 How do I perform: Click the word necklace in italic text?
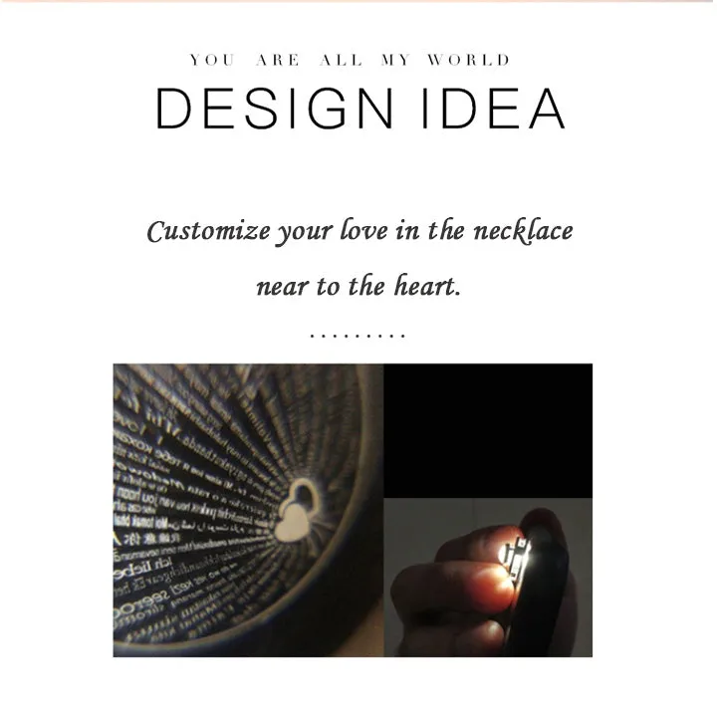523,230
